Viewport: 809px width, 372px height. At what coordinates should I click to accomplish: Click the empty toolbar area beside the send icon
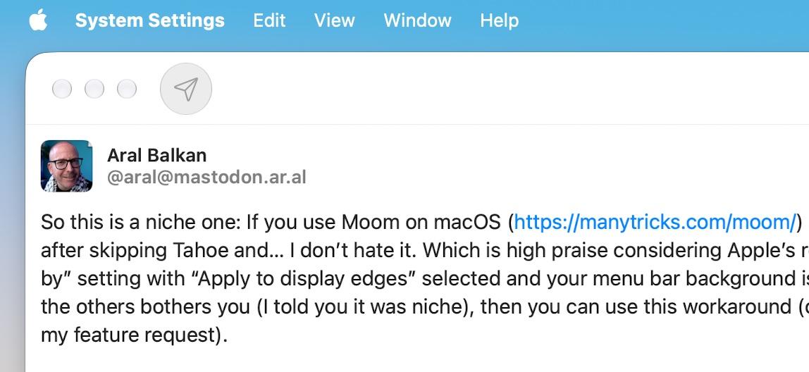(x=506, y=89)
